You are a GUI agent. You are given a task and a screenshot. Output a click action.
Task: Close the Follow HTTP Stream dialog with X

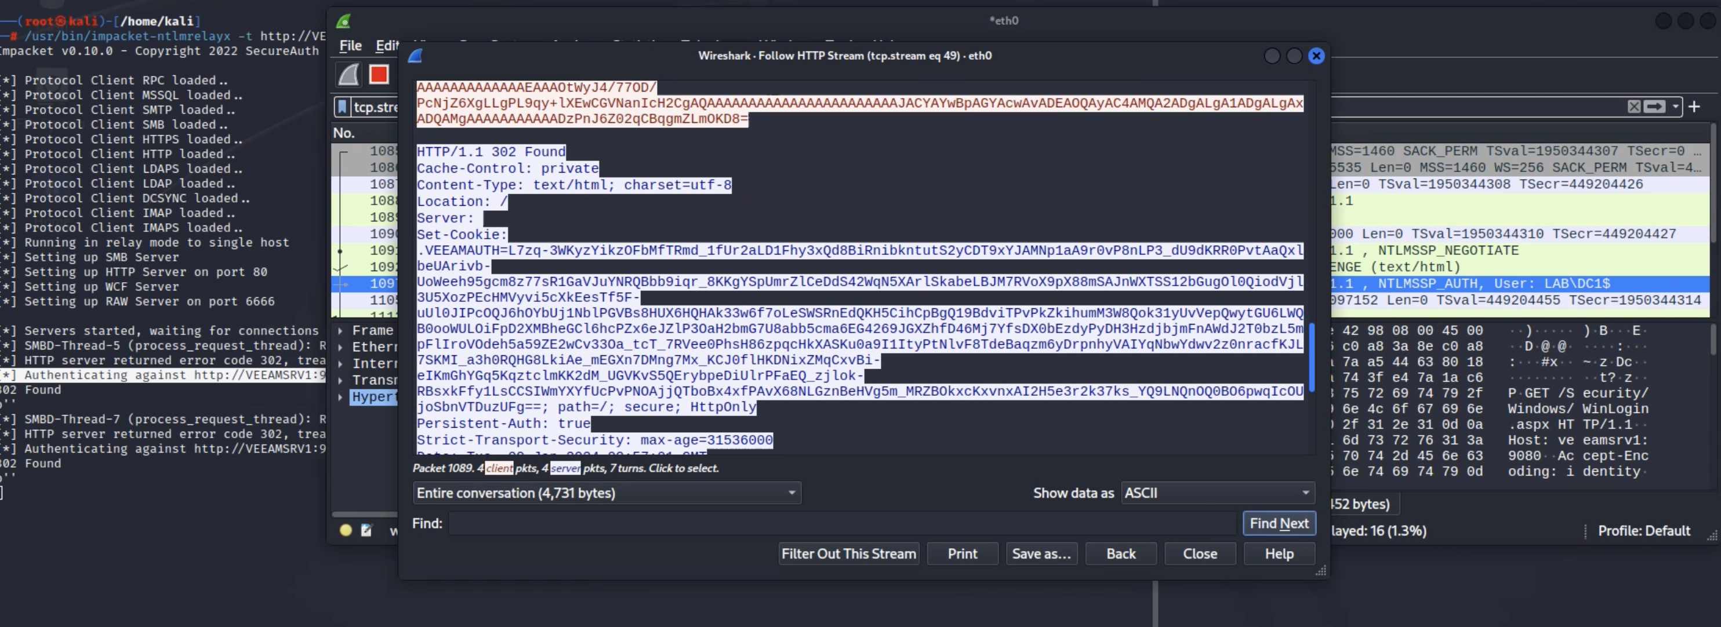pos(1316,56)
